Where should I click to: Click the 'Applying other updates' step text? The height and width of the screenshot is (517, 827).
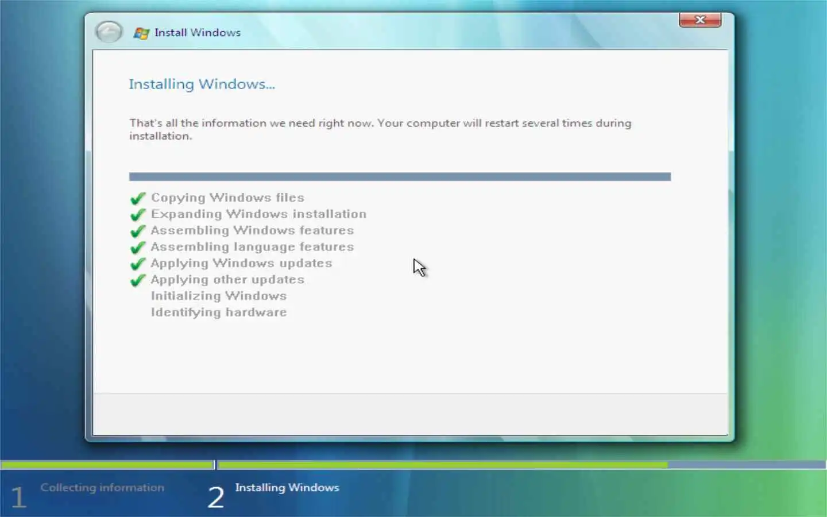coord(227,280)
